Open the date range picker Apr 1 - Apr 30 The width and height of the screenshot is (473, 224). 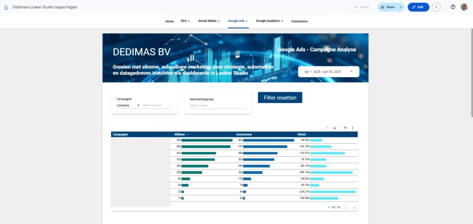click(x=328, y=71)
